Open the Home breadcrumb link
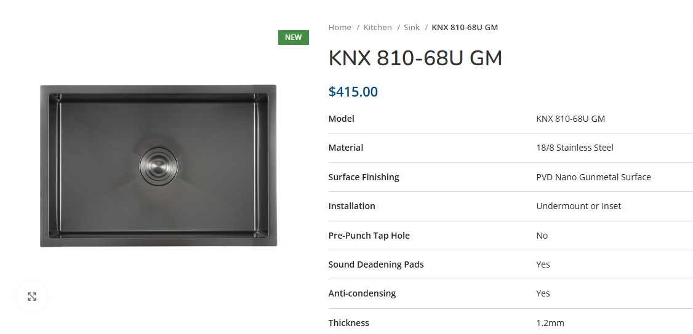 (340, 28)
